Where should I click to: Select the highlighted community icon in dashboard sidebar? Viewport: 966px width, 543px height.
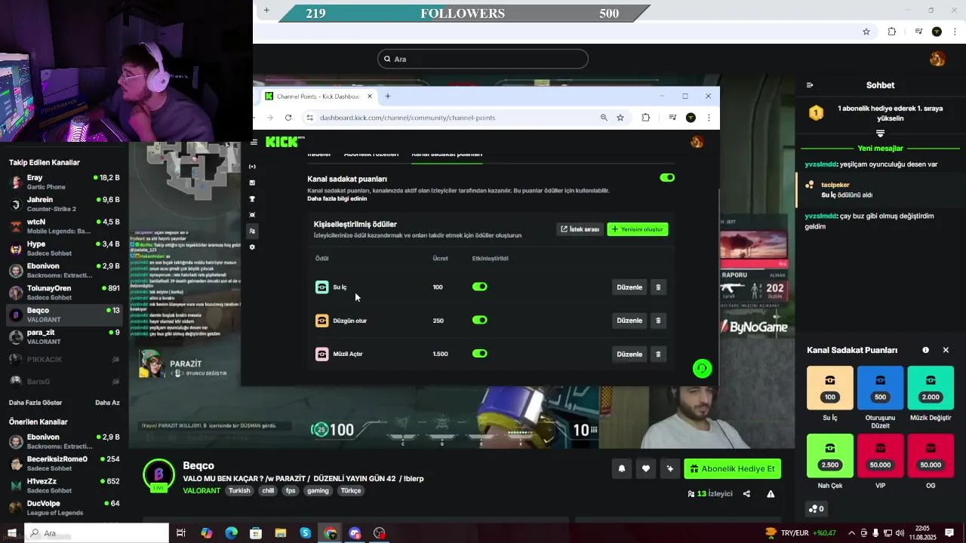coord(252,232)
